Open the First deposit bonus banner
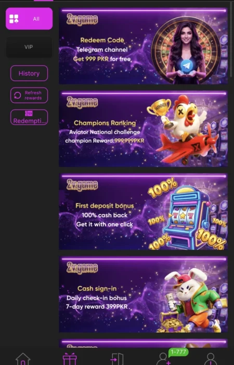The image size is (234, 365). pos(143,211)
